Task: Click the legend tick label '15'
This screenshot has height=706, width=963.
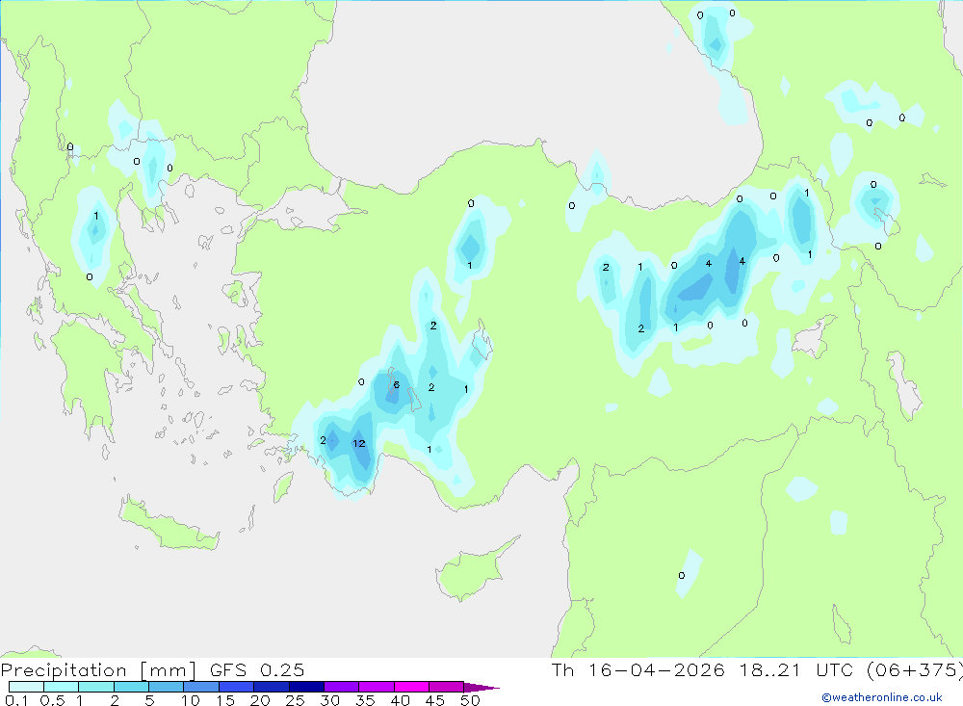Action: pos(225,700)
